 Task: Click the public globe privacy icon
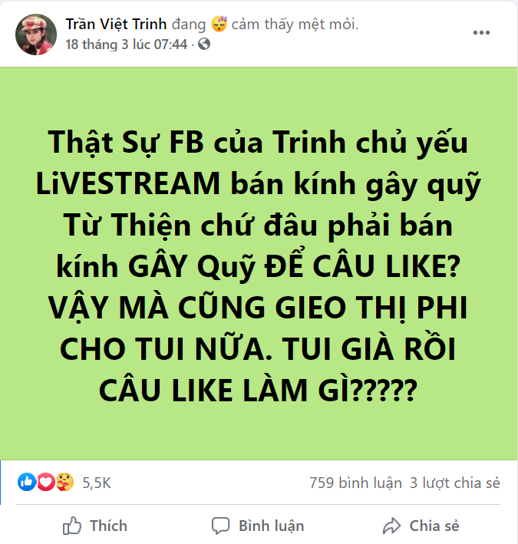(204, 44)
